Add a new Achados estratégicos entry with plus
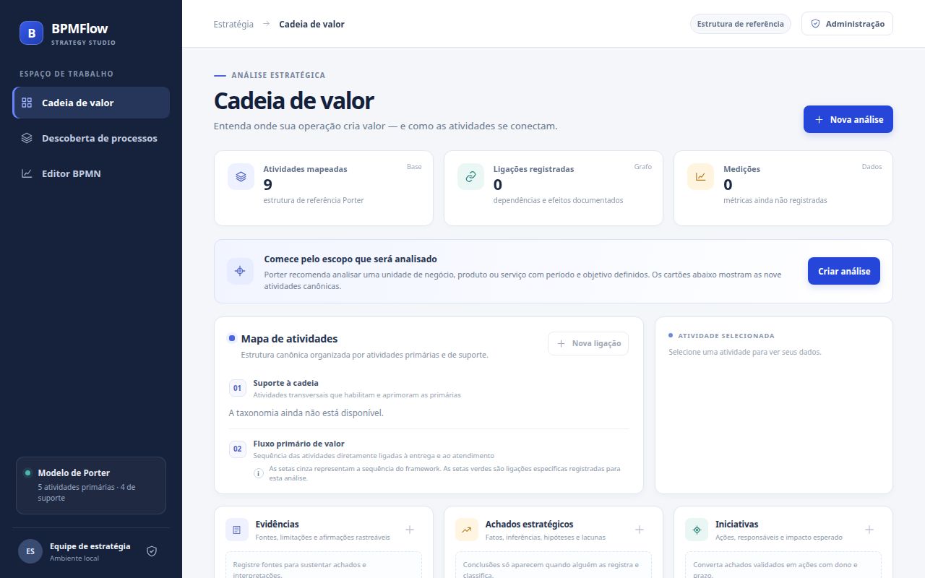 (x=640, y=530)
